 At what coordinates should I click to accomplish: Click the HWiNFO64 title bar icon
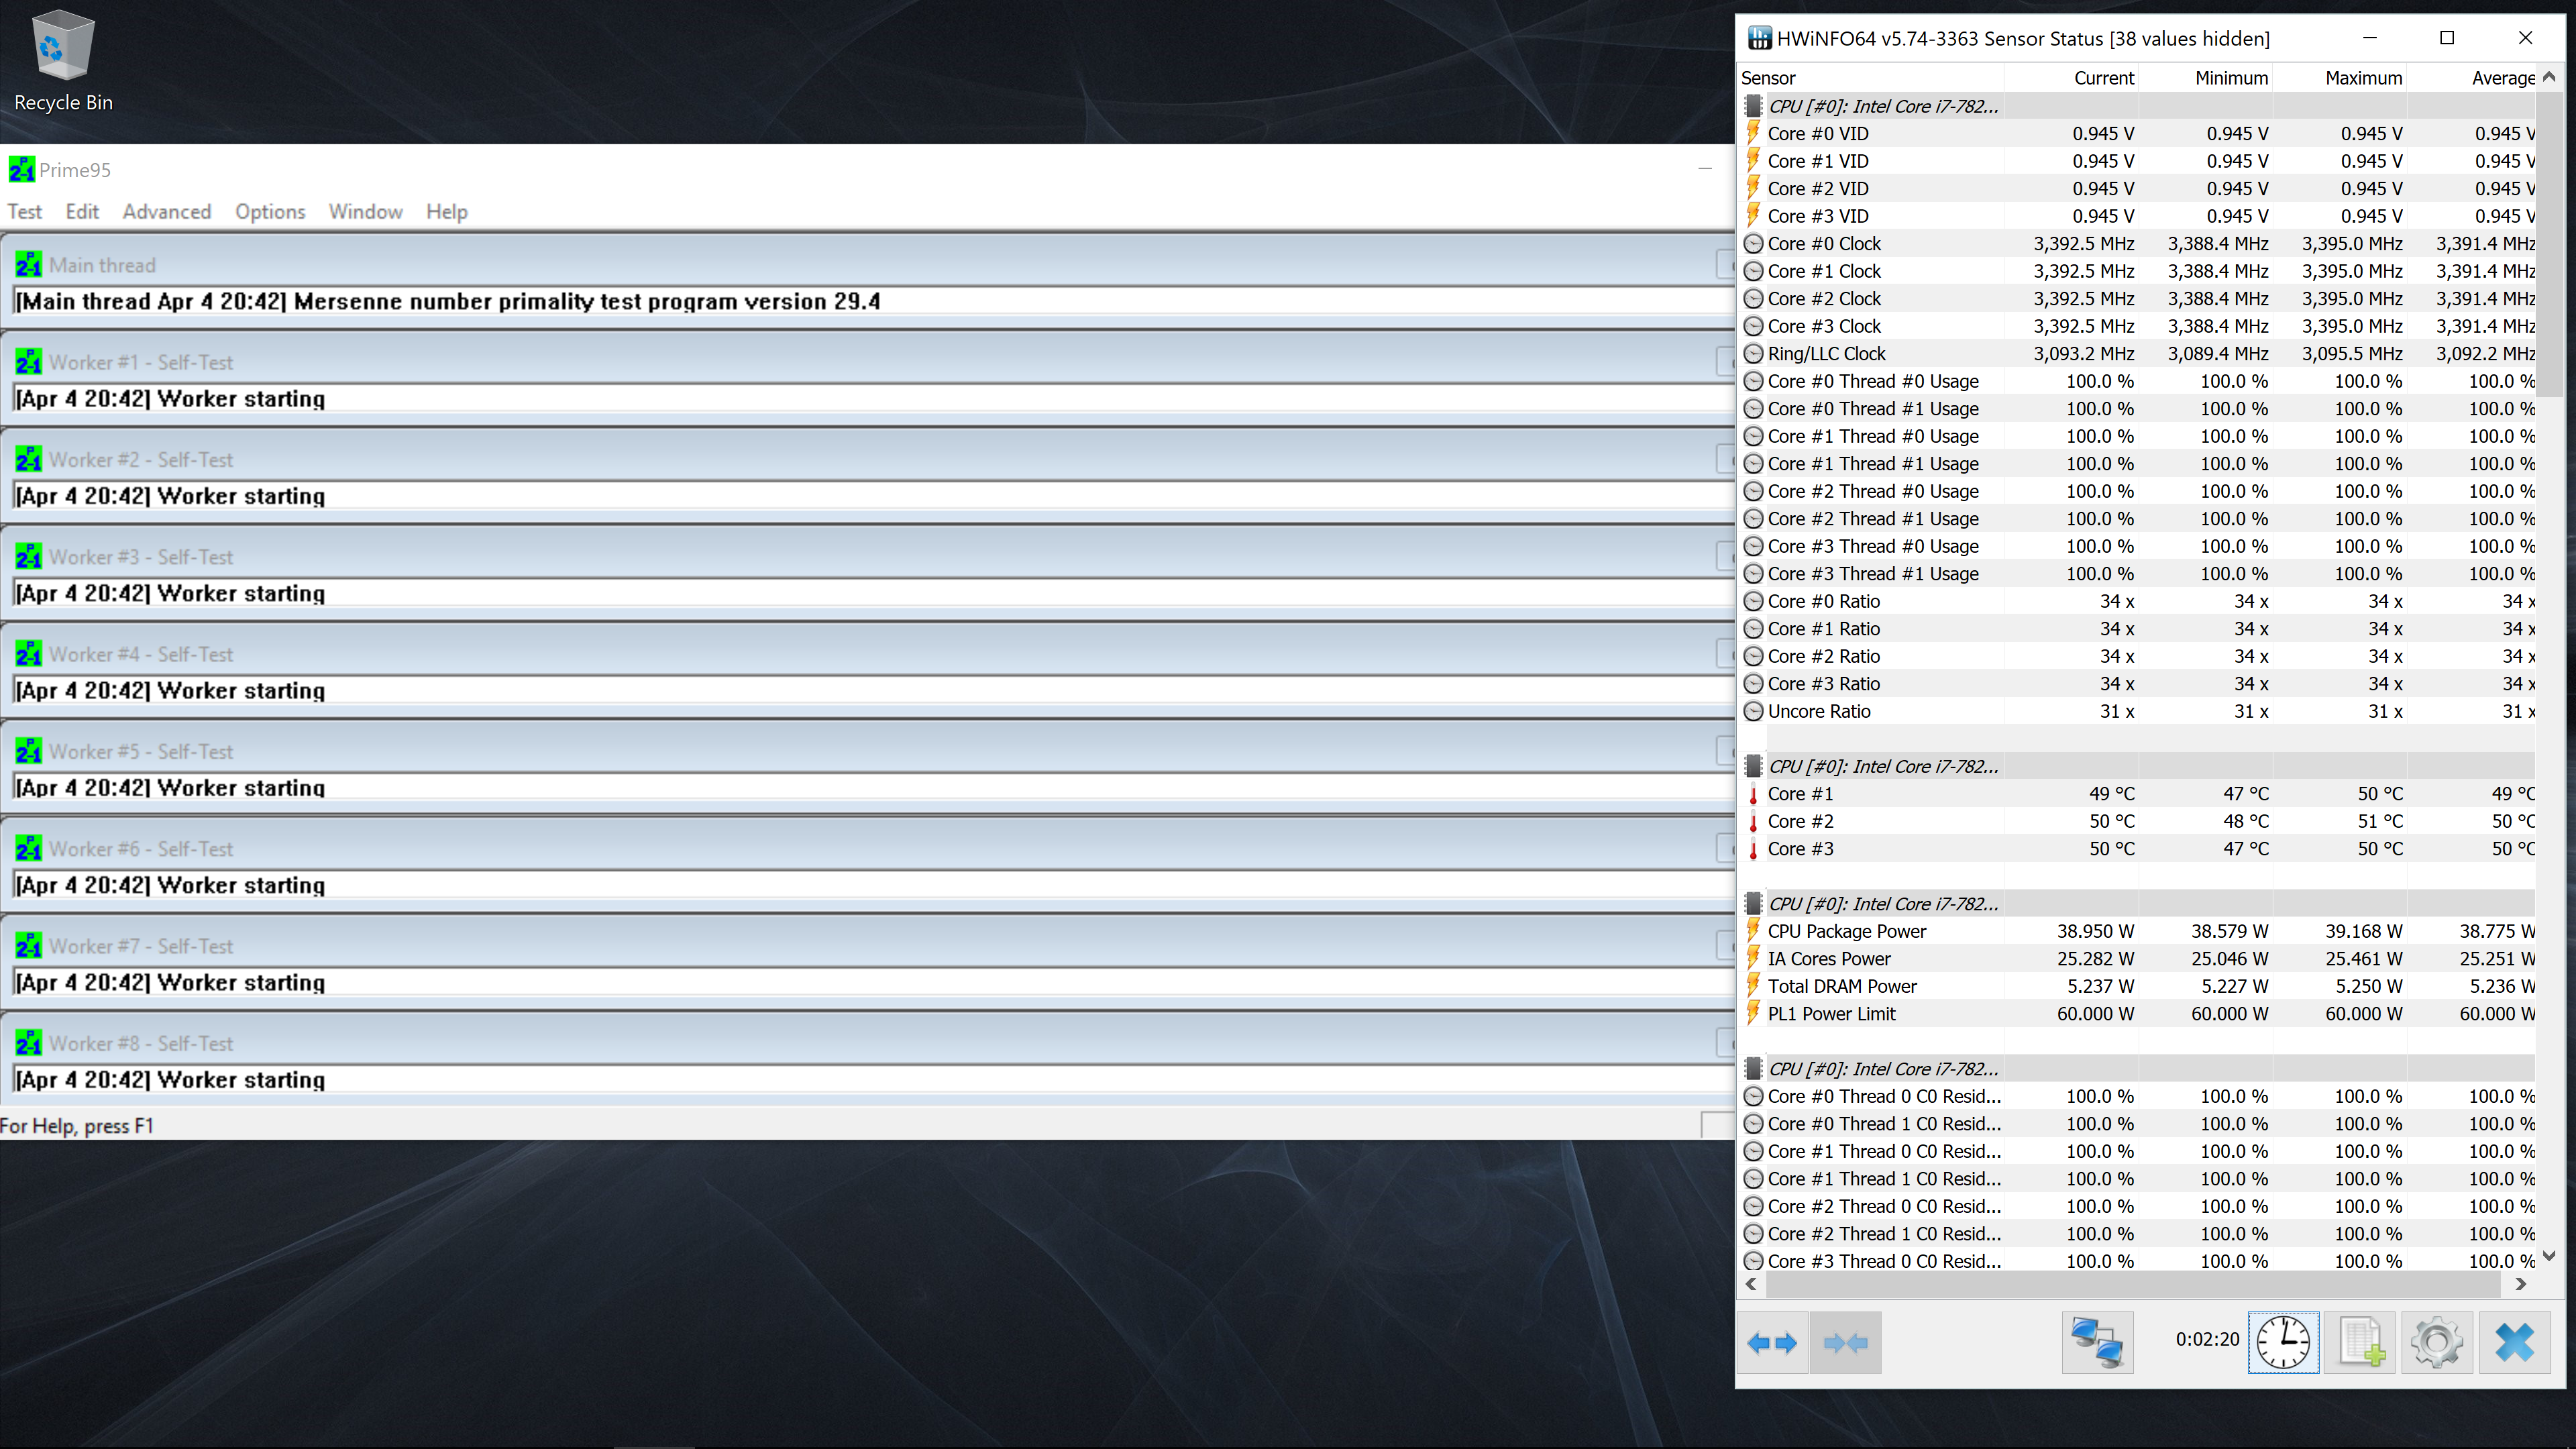(x=1759, y=39)
